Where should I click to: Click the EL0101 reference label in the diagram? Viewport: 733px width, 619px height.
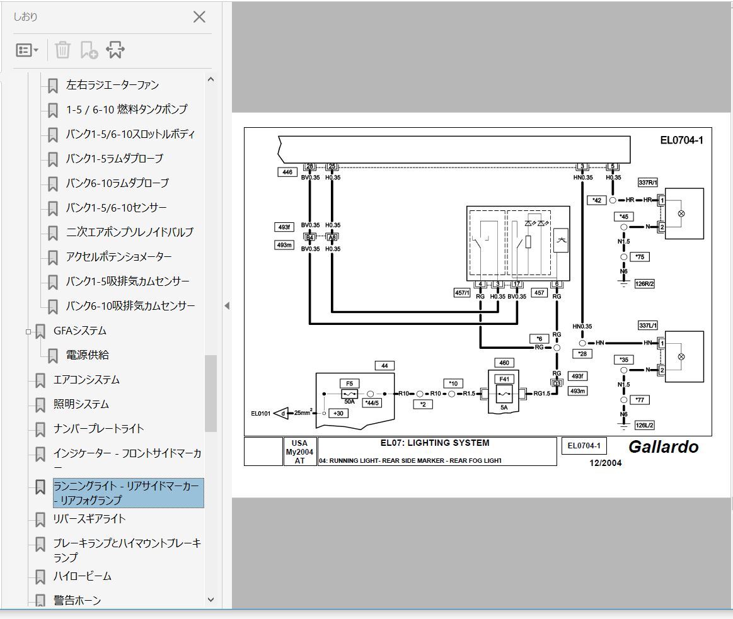[x=260, y=414]
